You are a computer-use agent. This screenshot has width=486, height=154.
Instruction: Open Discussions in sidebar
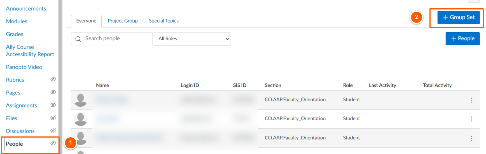pyautogui.click(x=20, y=131)
